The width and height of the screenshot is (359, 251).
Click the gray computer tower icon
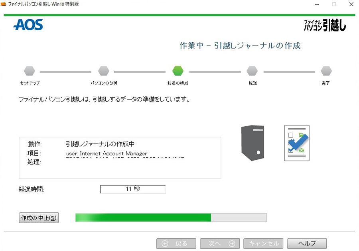pos(253,143)
